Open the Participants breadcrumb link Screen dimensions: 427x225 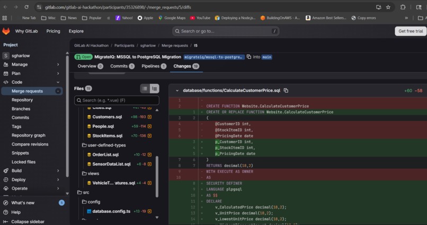[124, 46]
